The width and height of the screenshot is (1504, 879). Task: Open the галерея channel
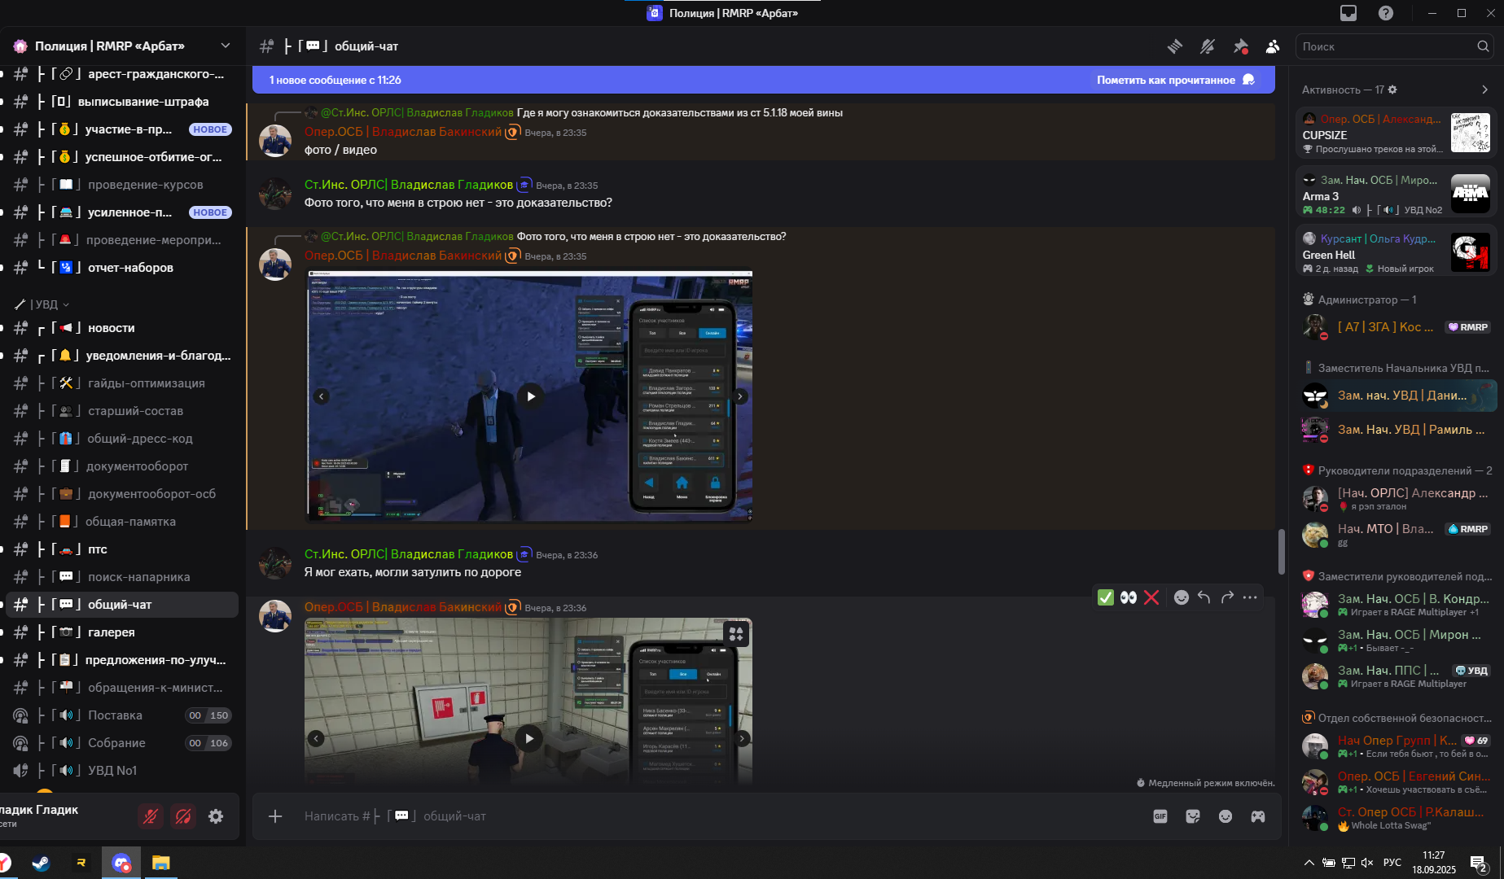(x=122, y=632)
